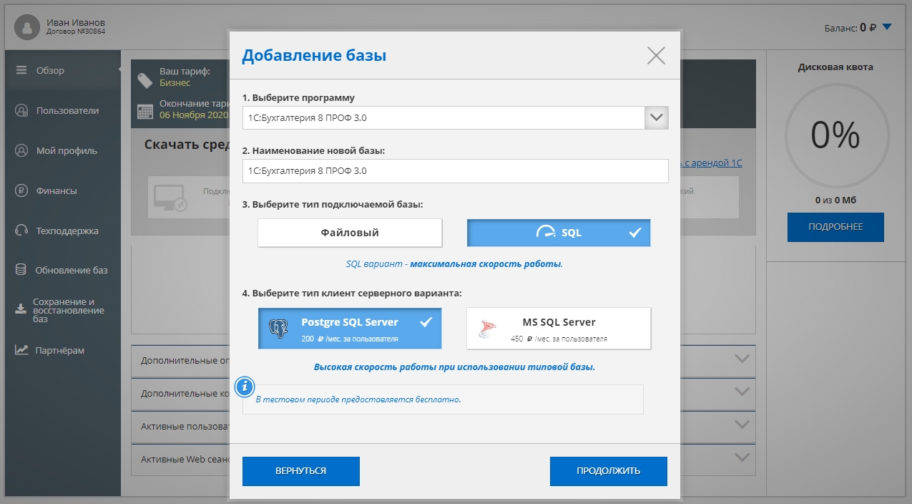Choose Postgre SQL Server option
The height and width of the screenshot is (504, 912).
(x=350, y=329)
